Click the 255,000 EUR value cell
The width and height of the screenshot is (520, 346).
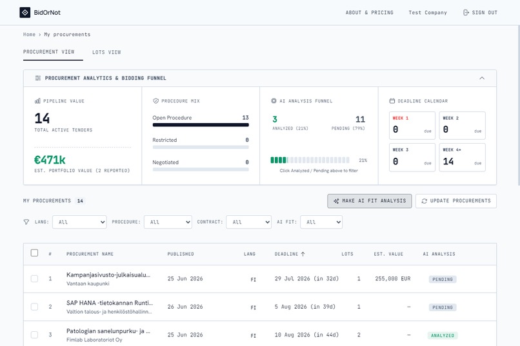(x=393, y=279)
